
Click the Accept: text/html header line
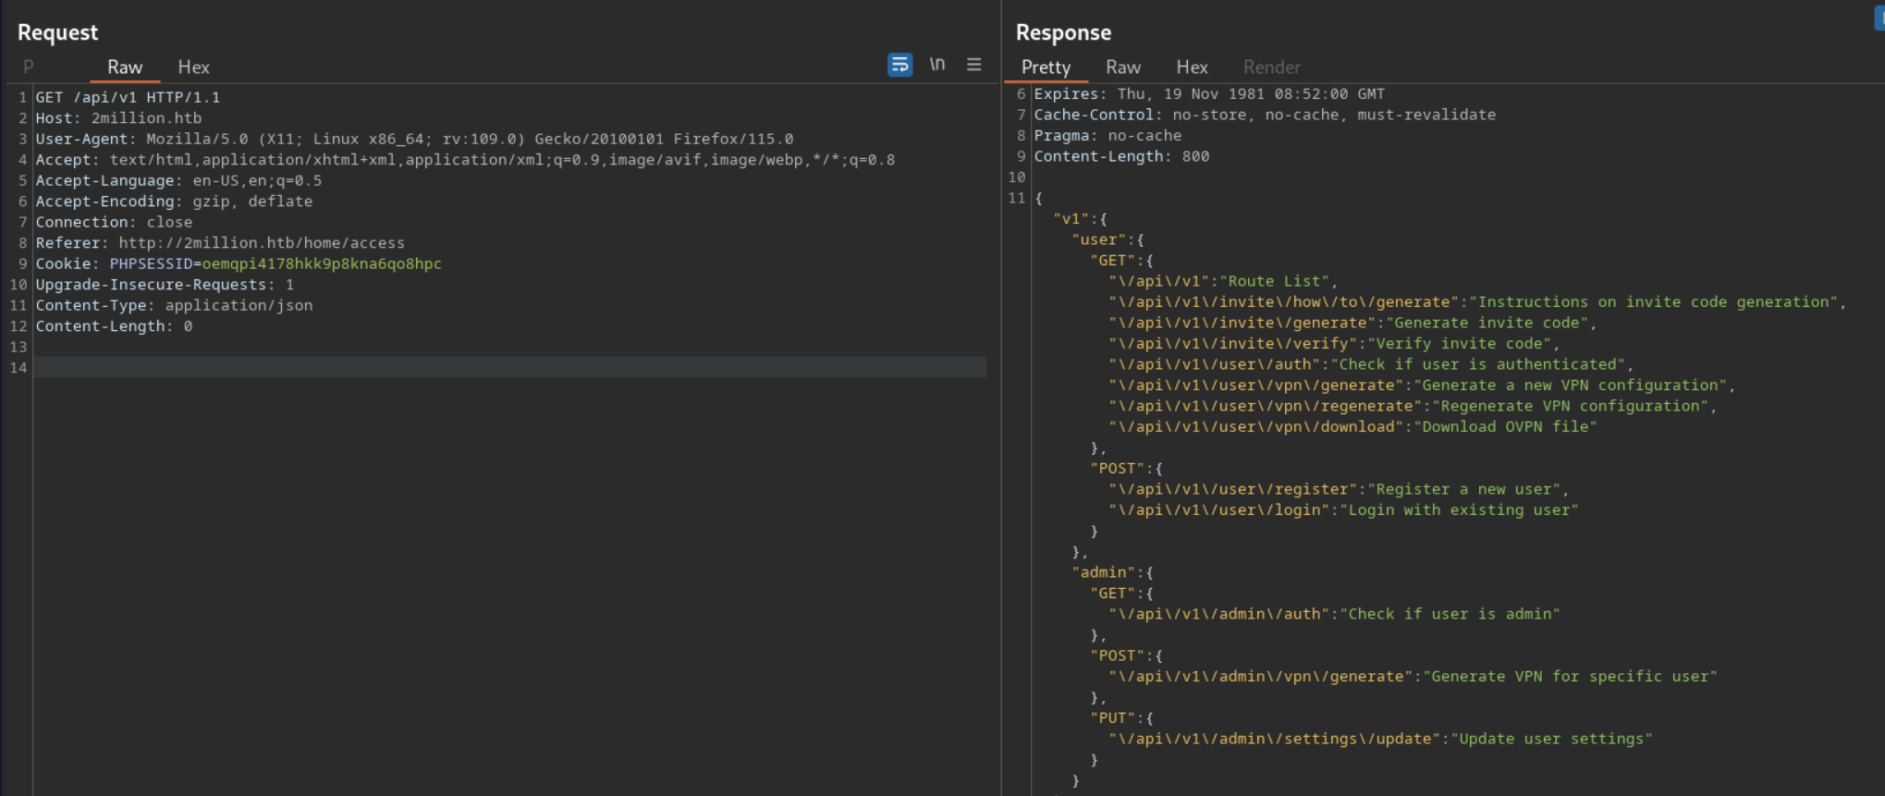point(465,160)
